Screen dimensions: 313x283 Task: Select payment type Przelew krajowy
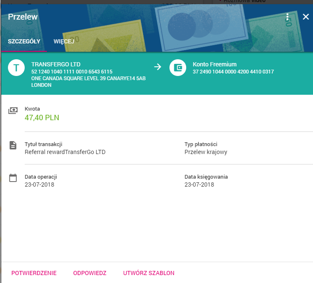[x=206, y=152]
